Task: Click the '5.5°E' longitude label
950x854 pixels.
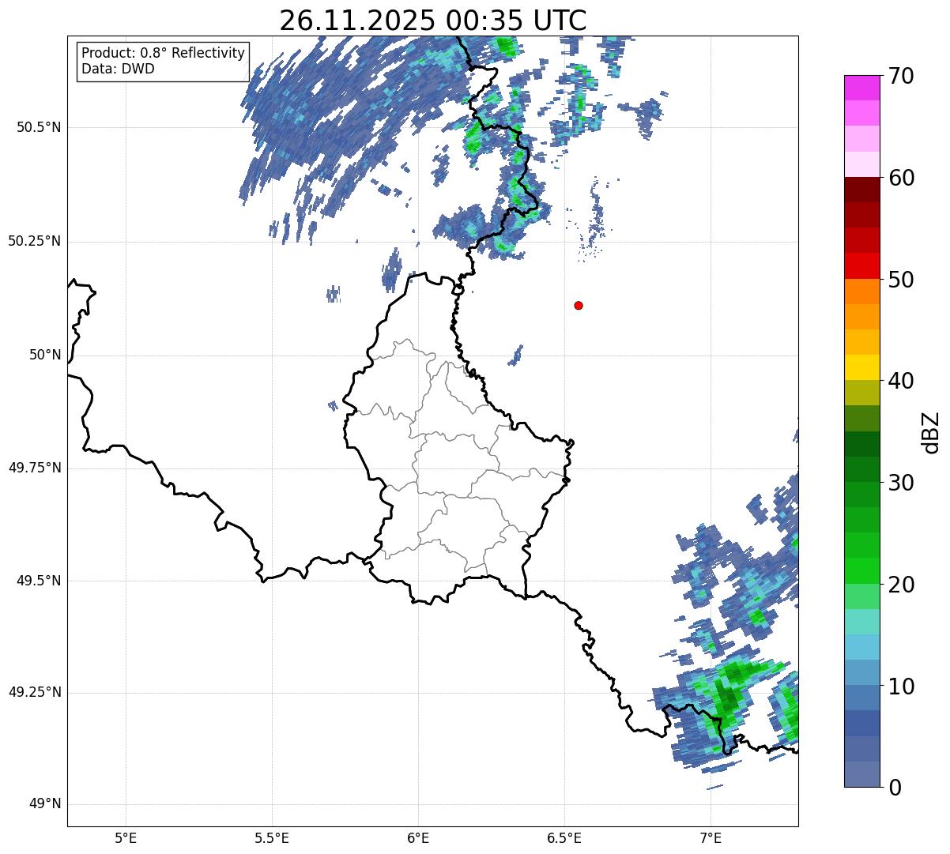Action: 272,837
